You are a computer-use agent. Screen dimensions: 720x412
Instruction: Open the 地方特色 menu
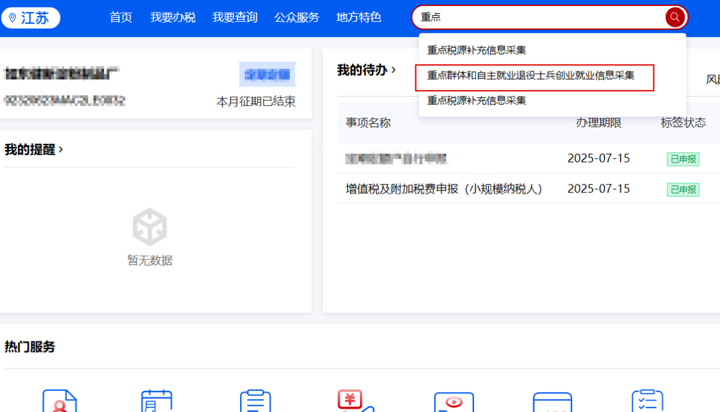(359, 17)
